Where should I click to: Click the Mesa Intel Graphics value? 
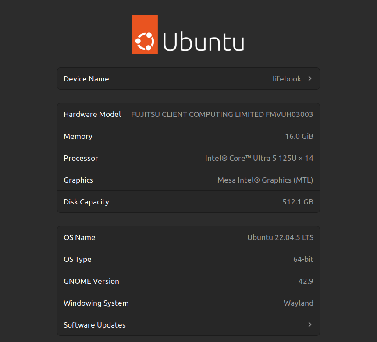tap(265, 180)
